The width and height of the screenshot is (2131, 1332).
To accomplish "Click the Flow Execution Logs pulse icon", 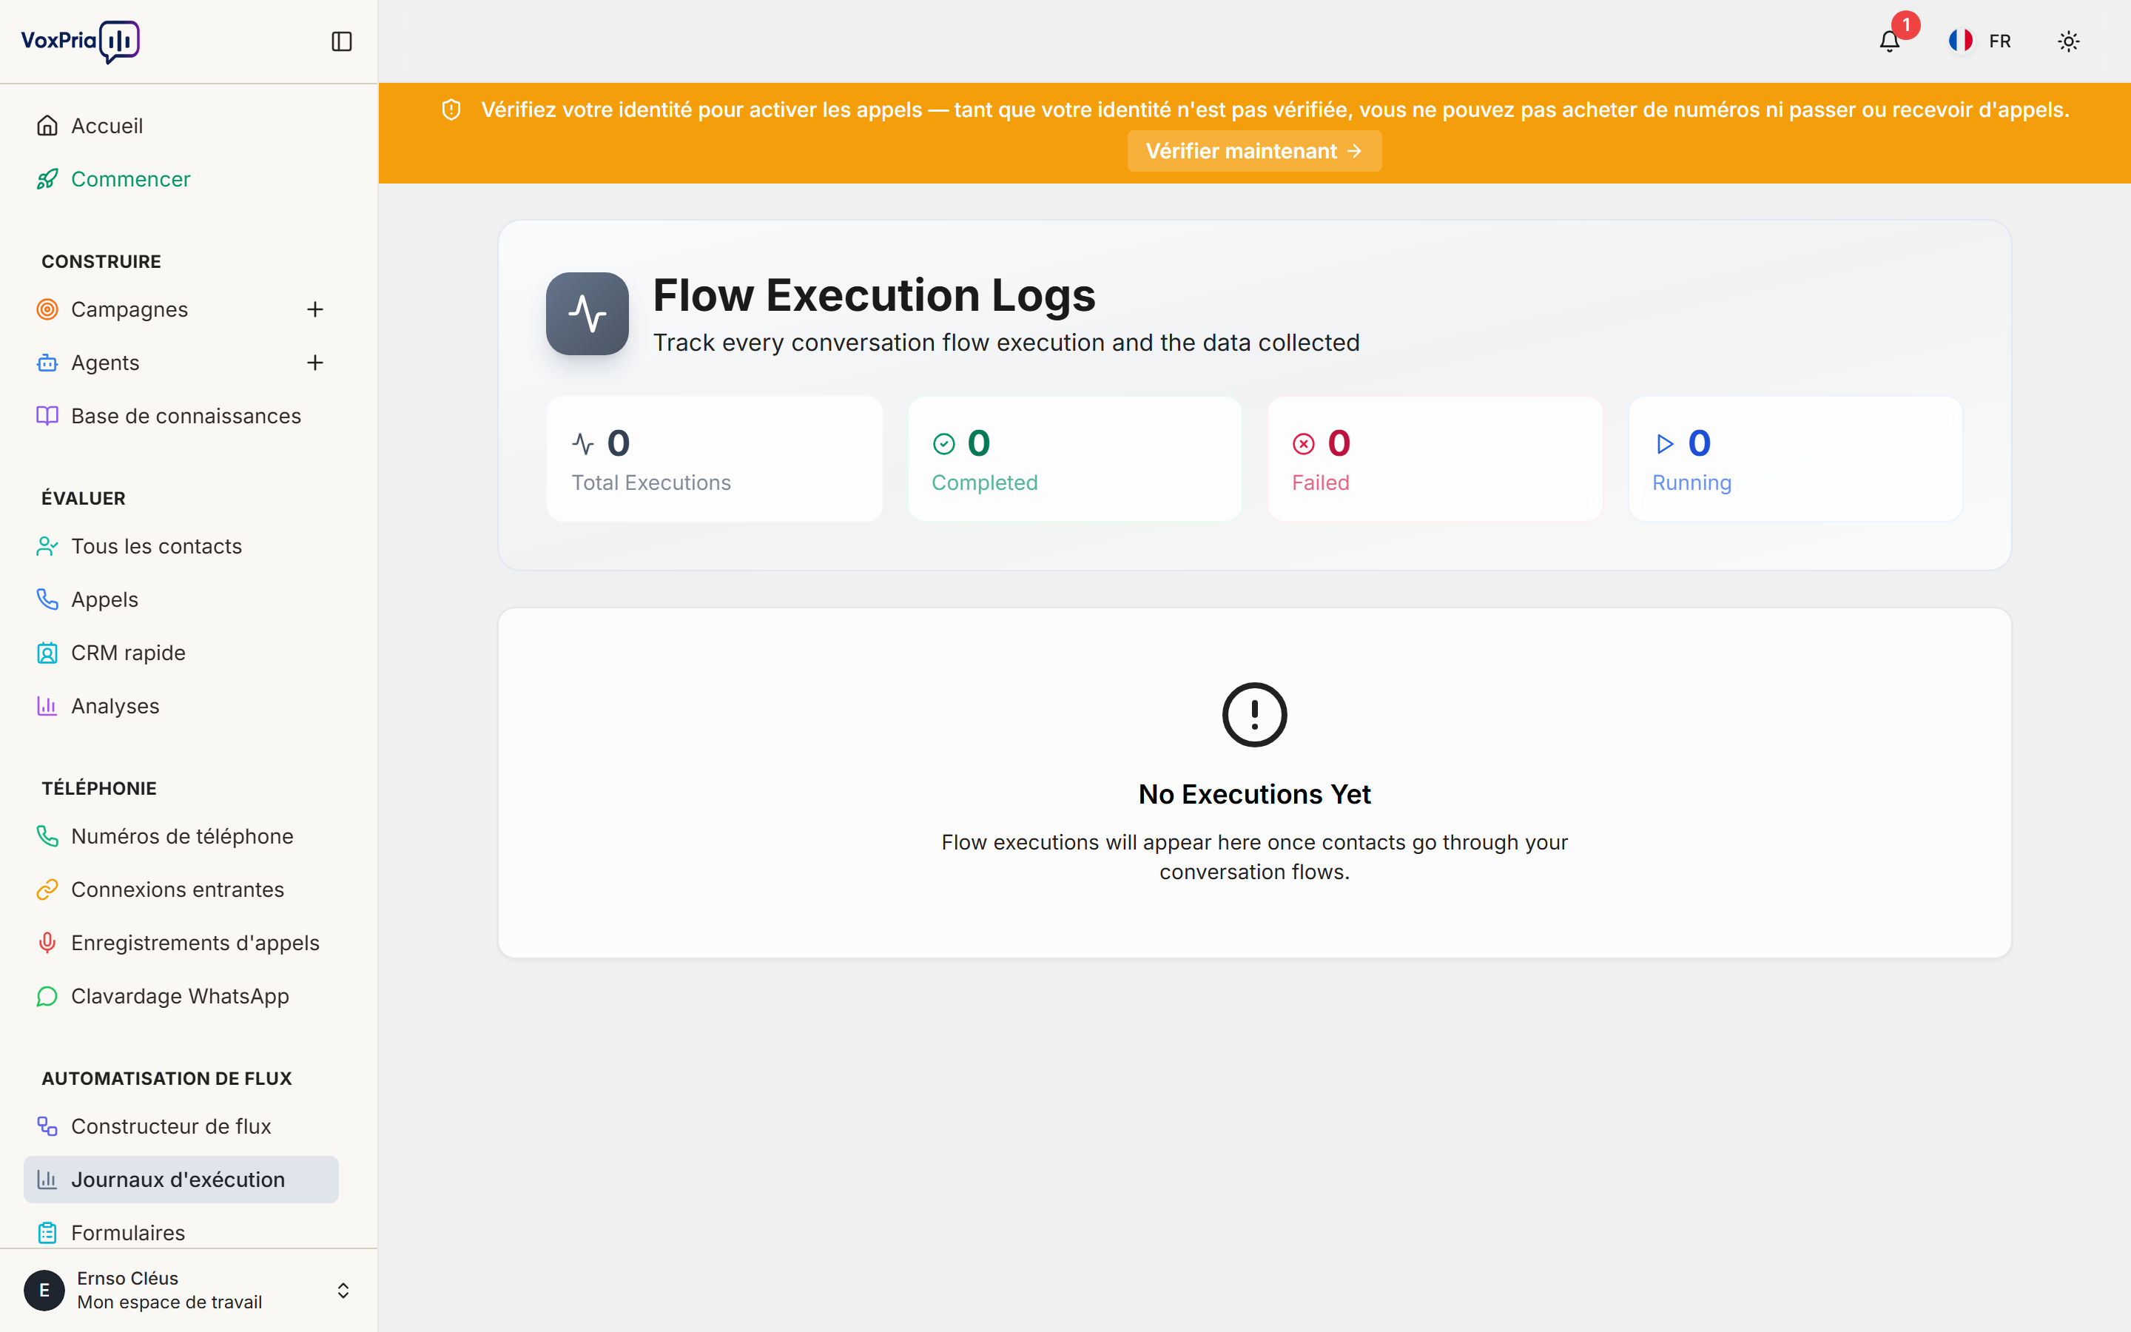I will point(588,314).
